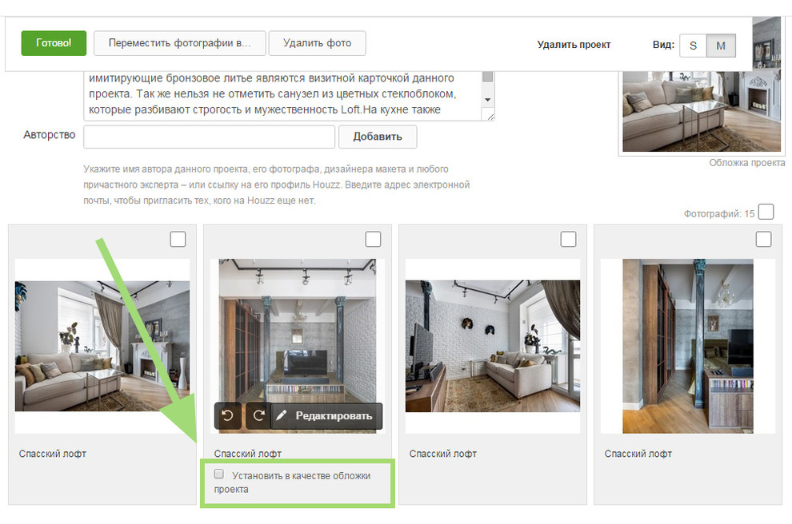Viewport: 792px width, 524px height.
Task: Toggle the checkbox next to Фотографий: 15
Action: click(765, 212)
